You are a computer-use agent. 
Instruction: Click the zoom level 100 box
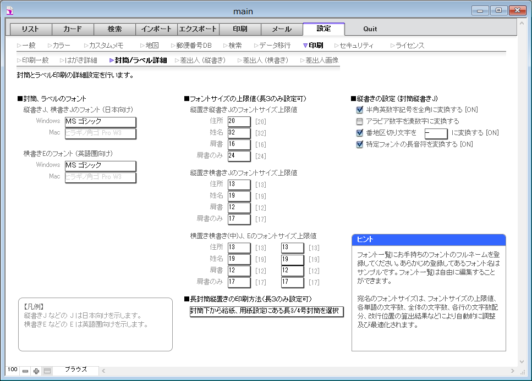13,370
